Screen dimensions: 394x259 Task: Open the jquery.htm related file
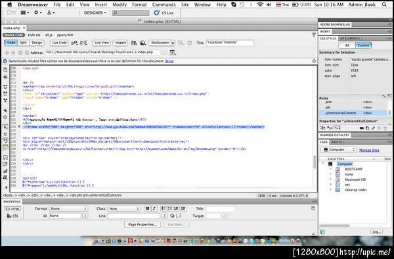[65, 35]
